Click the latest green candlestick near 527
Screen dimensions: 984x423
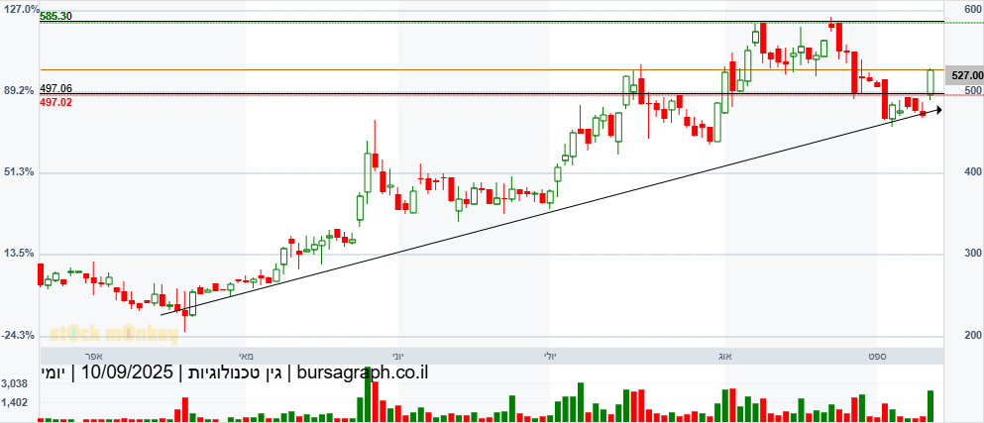point(930,83)
